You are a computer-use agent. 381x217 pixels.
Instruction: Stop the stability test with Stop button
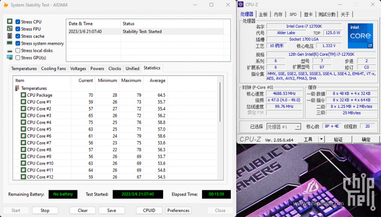(45, 210)
